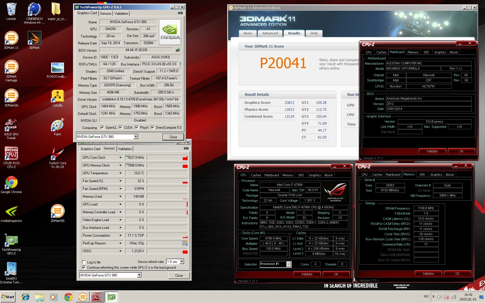
Task: Open Internet Explorer from the taskbar
Action: [25, 297]
